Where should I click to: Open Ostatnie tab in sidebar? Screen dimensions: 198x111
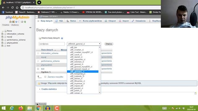pos(6,25)
